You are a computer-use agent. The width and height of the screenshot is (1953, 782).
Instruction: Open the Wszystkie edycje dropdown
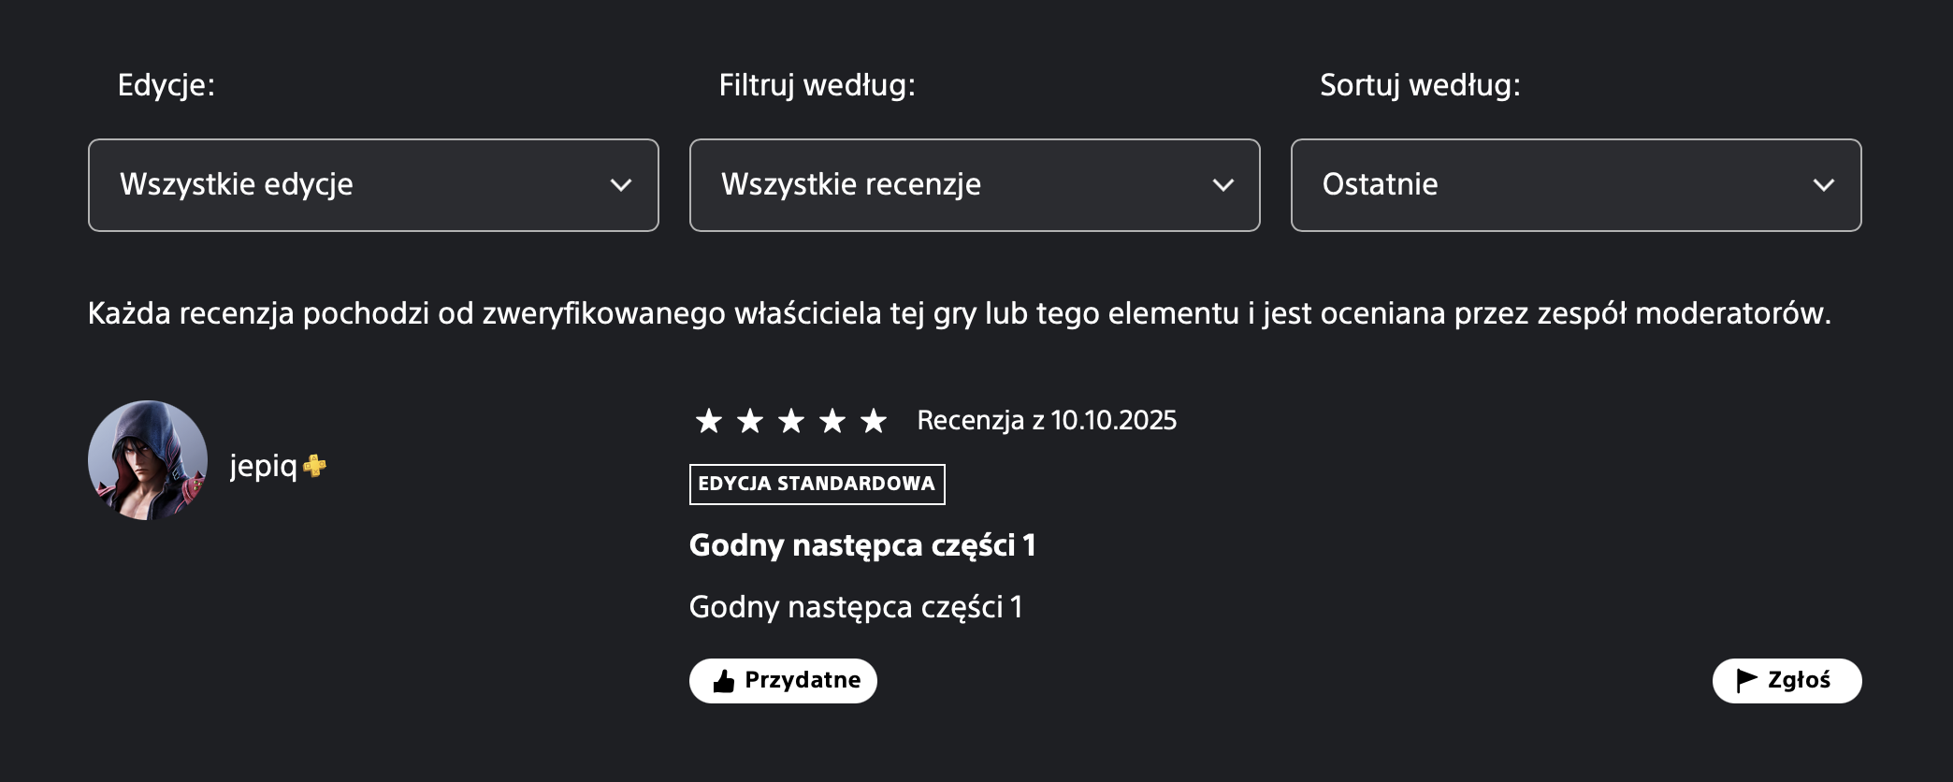click(372, 184)
